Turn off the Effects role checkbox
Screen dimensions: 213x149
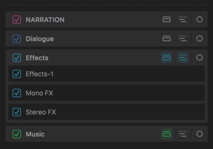[x=17, y=58]
